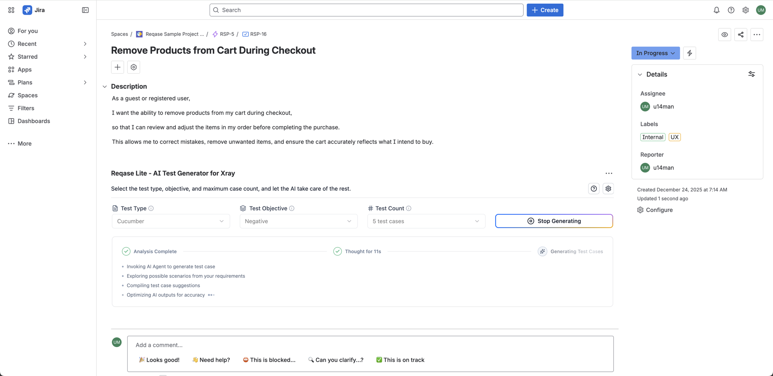Screen dimensions: 773x376
Task: Collapse the Description section
Action: pyautogui.click(x=104, y=86)
